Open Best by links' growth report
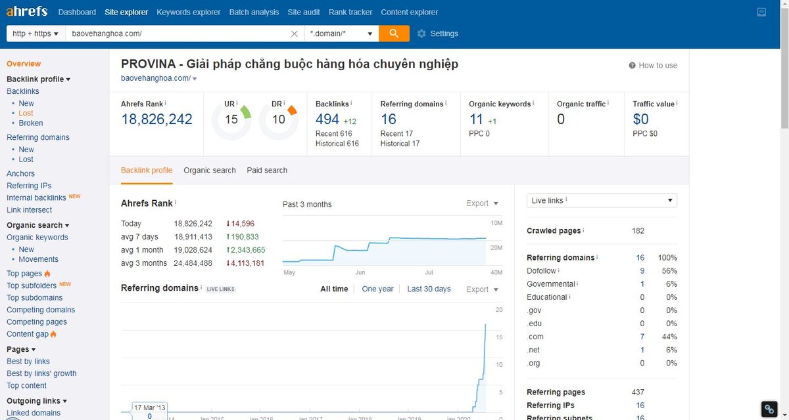The image size is (789, 420). click(41, 373)
